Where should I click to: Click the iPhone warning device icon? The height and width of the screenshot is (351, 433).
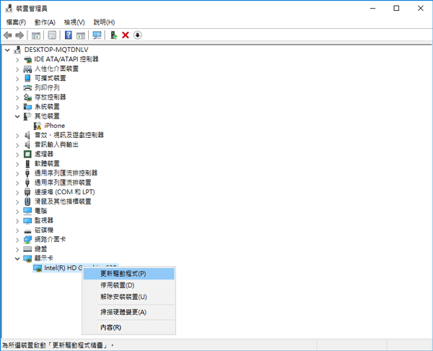click(x=38, y=126)
